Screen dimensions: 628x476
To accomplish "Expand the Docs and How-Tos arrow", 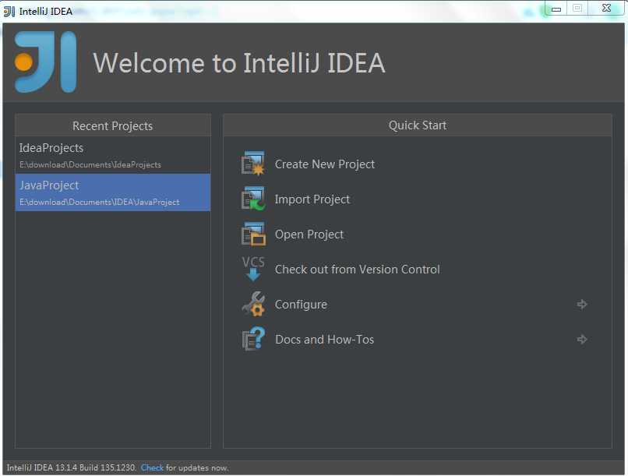I will tap(582, 340).
